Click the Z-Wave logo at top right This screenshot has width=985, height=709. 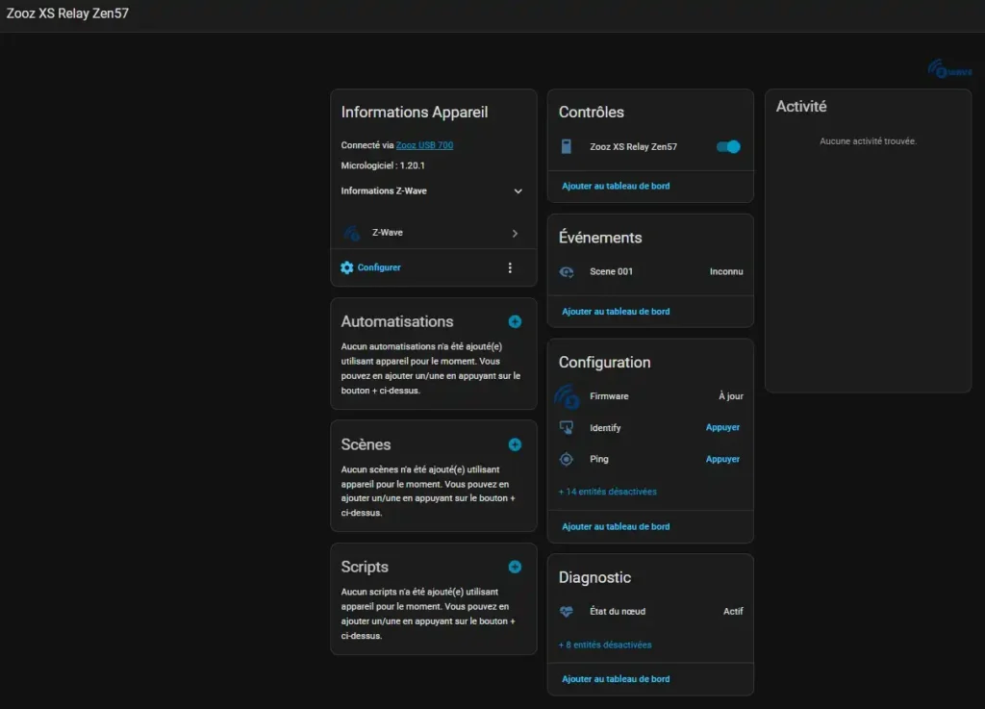(948, 69)
